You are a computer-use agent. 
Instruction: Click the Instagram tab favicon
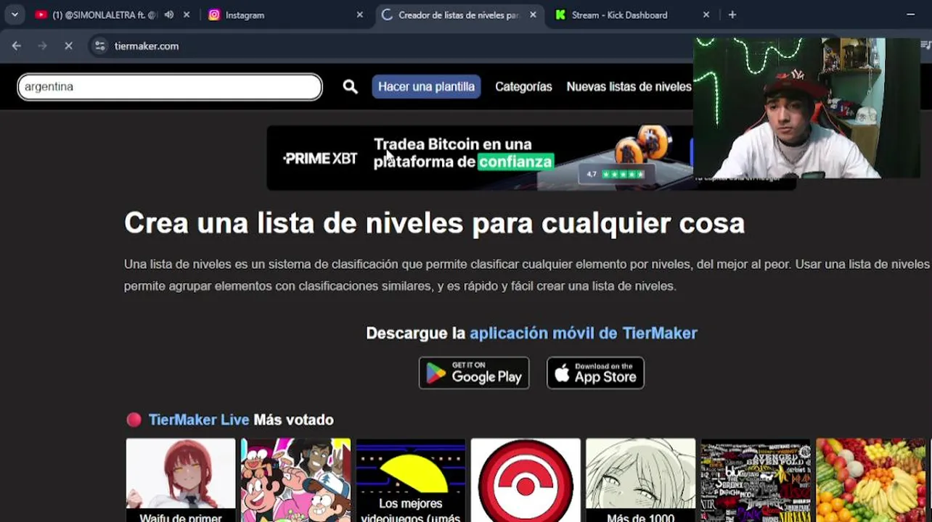pyautogui.click(x=214, y=14)
